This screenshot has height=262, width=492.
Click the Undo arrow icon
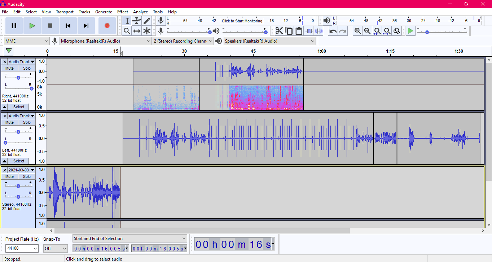[333, 31]
